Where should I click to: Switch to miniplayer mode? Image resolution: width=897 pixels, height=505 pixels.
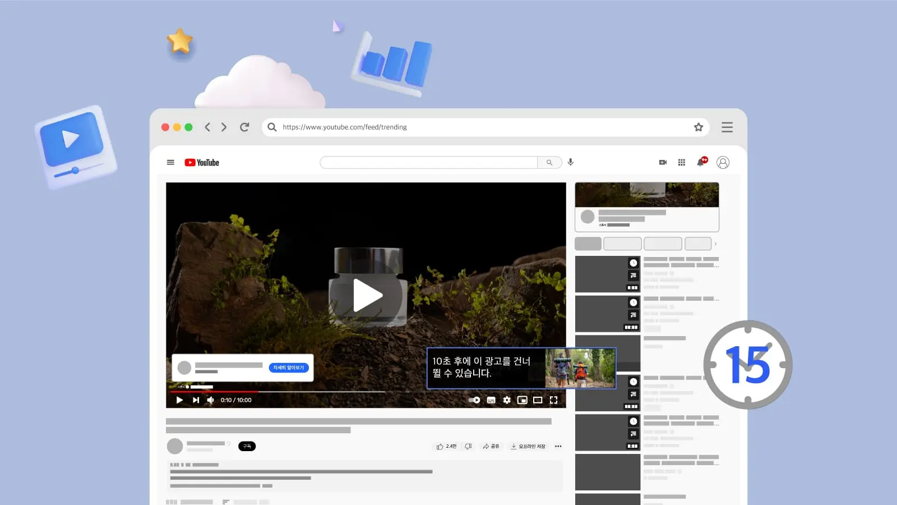[522, 400]
